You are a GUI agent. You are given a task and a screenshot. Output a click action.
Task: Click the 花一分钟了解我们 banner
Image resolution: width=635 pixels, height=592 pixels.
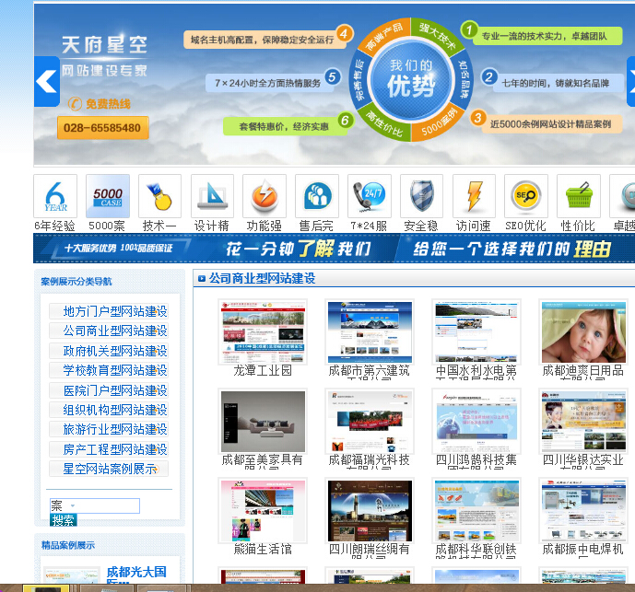[299, 248]
